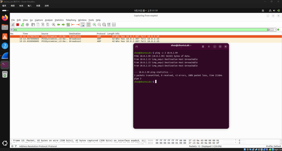Open the terminal hamburger menu
282x151 pixels.
pyautogui.click(x=209, y=47)
